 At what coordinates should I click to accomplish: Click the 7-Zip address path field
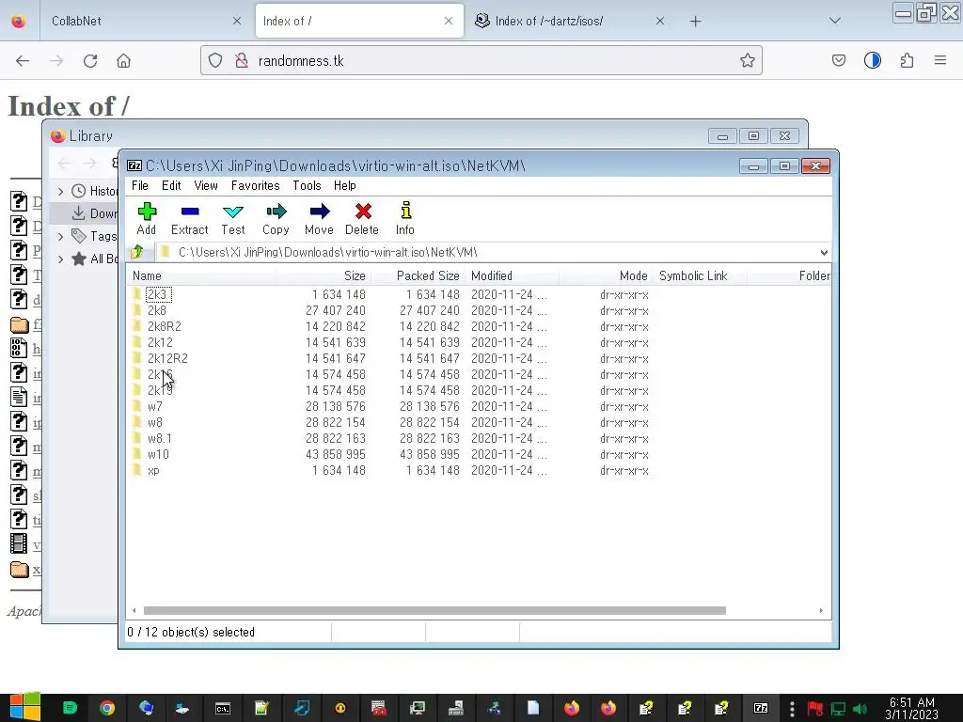(x=488, y=252)
